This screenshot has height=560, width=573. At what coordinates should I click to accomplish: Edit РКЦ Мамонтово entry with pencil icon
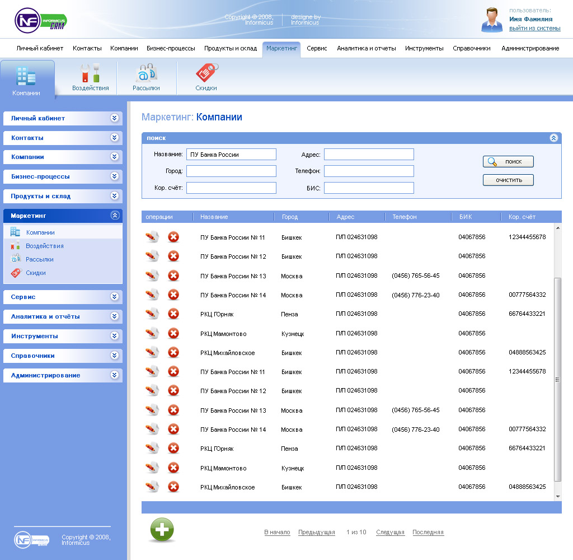coord(151,333)
